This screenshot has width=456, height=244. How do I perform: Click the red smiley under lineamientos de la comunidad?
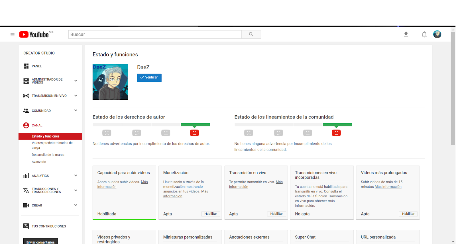click(336, 133)
